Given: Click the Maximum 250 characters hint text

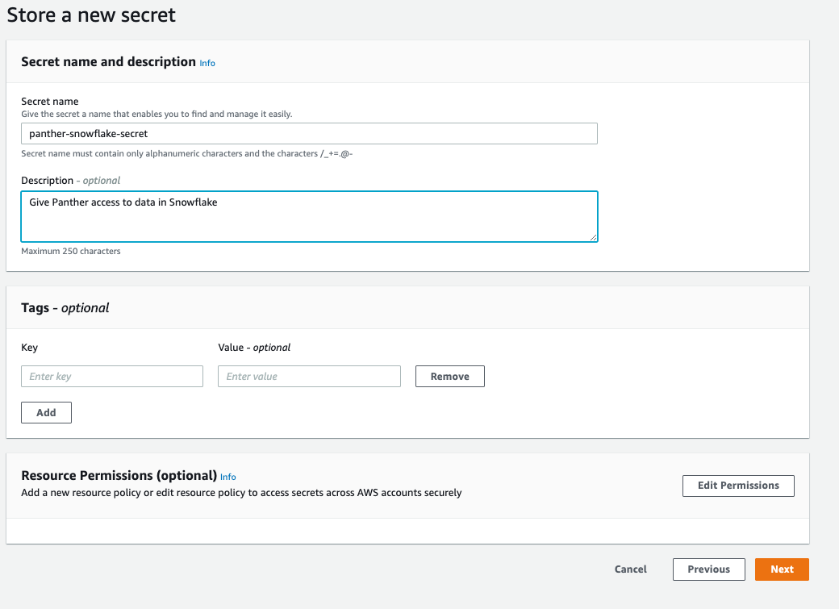Looking at the screenshot, I should click(x=70, y=251).
